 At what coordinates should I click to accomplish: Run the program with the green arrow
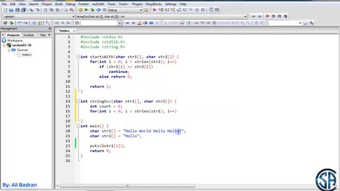(86, 10)
